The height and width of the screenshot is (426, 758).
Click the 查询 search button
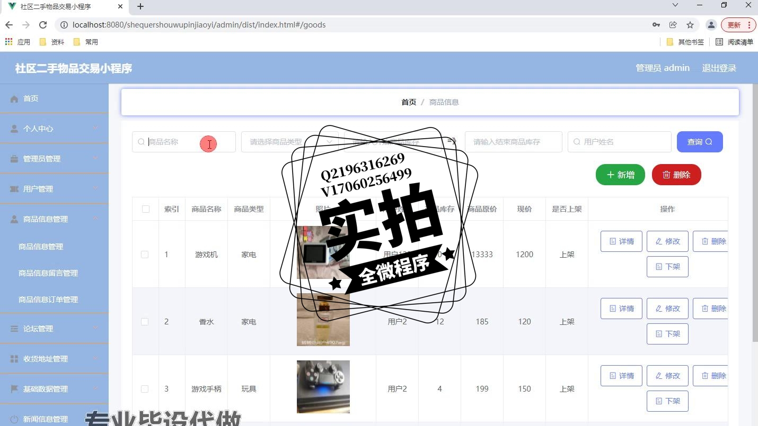pyautogui.click(x=700, y=142)
